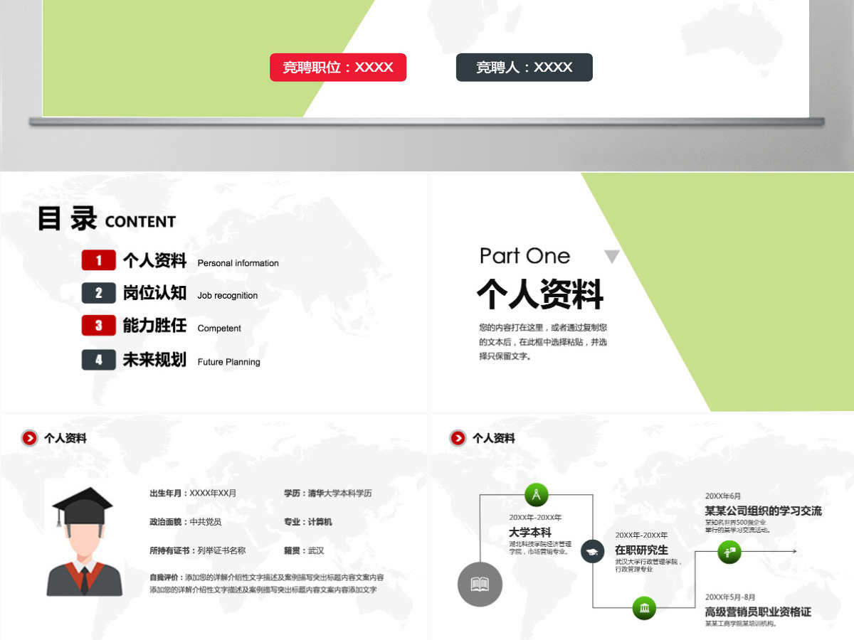Click the 籍贯 武汉 text
The height and width of the screenshot is (640, 854).
[x=304, y=550]
